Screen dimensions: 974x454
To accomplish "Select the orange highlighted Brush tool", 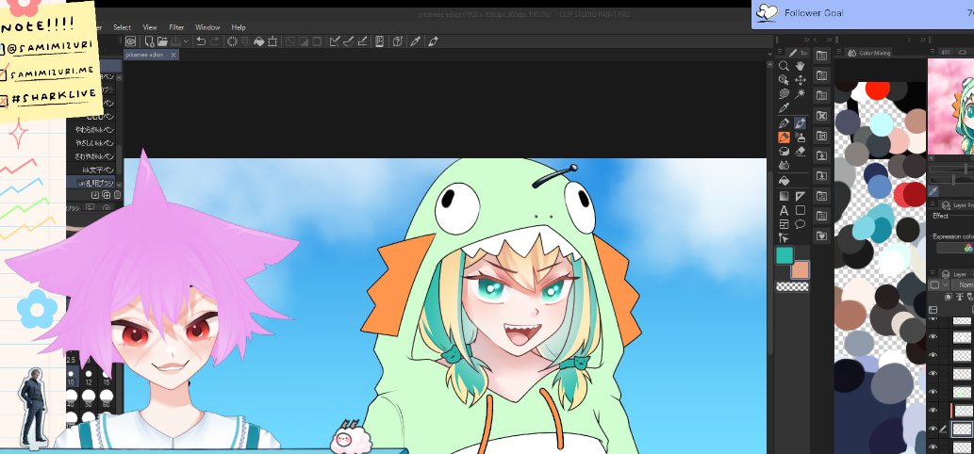I will pos(784,138).
